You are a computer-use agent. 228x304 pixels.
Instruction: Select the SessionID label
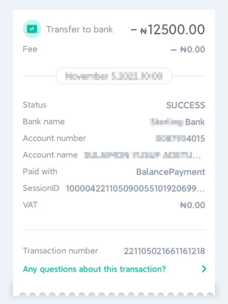tap(41, 188)
